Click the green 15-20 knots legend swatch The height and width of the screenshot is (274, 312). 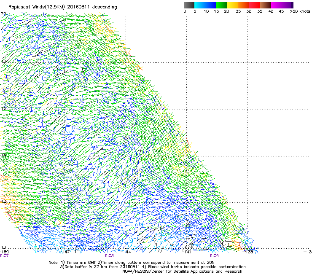pyautogui.click(x=222, y=5)
